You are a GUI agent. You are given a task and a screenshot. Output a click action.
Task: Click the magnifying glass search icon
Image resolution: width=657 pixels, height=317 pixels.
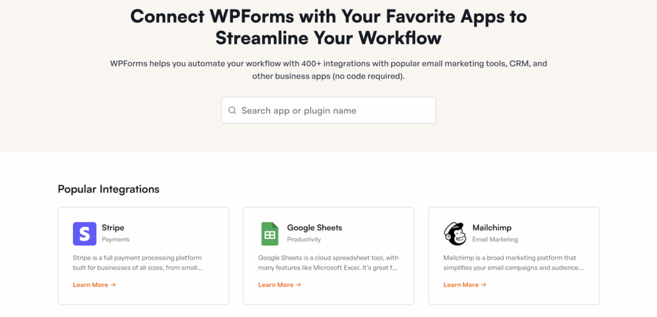(232, 111)
